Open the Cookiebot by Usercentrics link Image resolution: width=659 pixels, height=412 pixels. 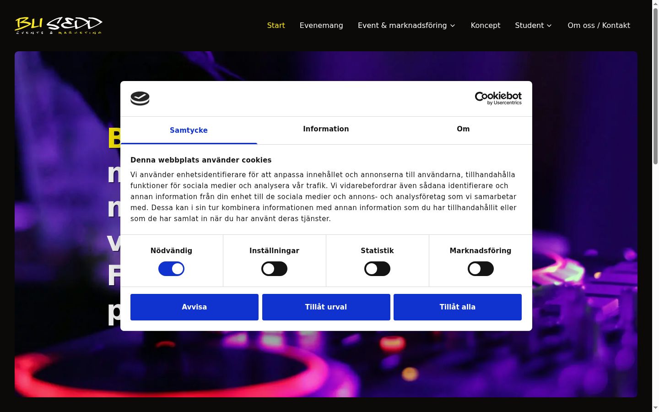498,98
